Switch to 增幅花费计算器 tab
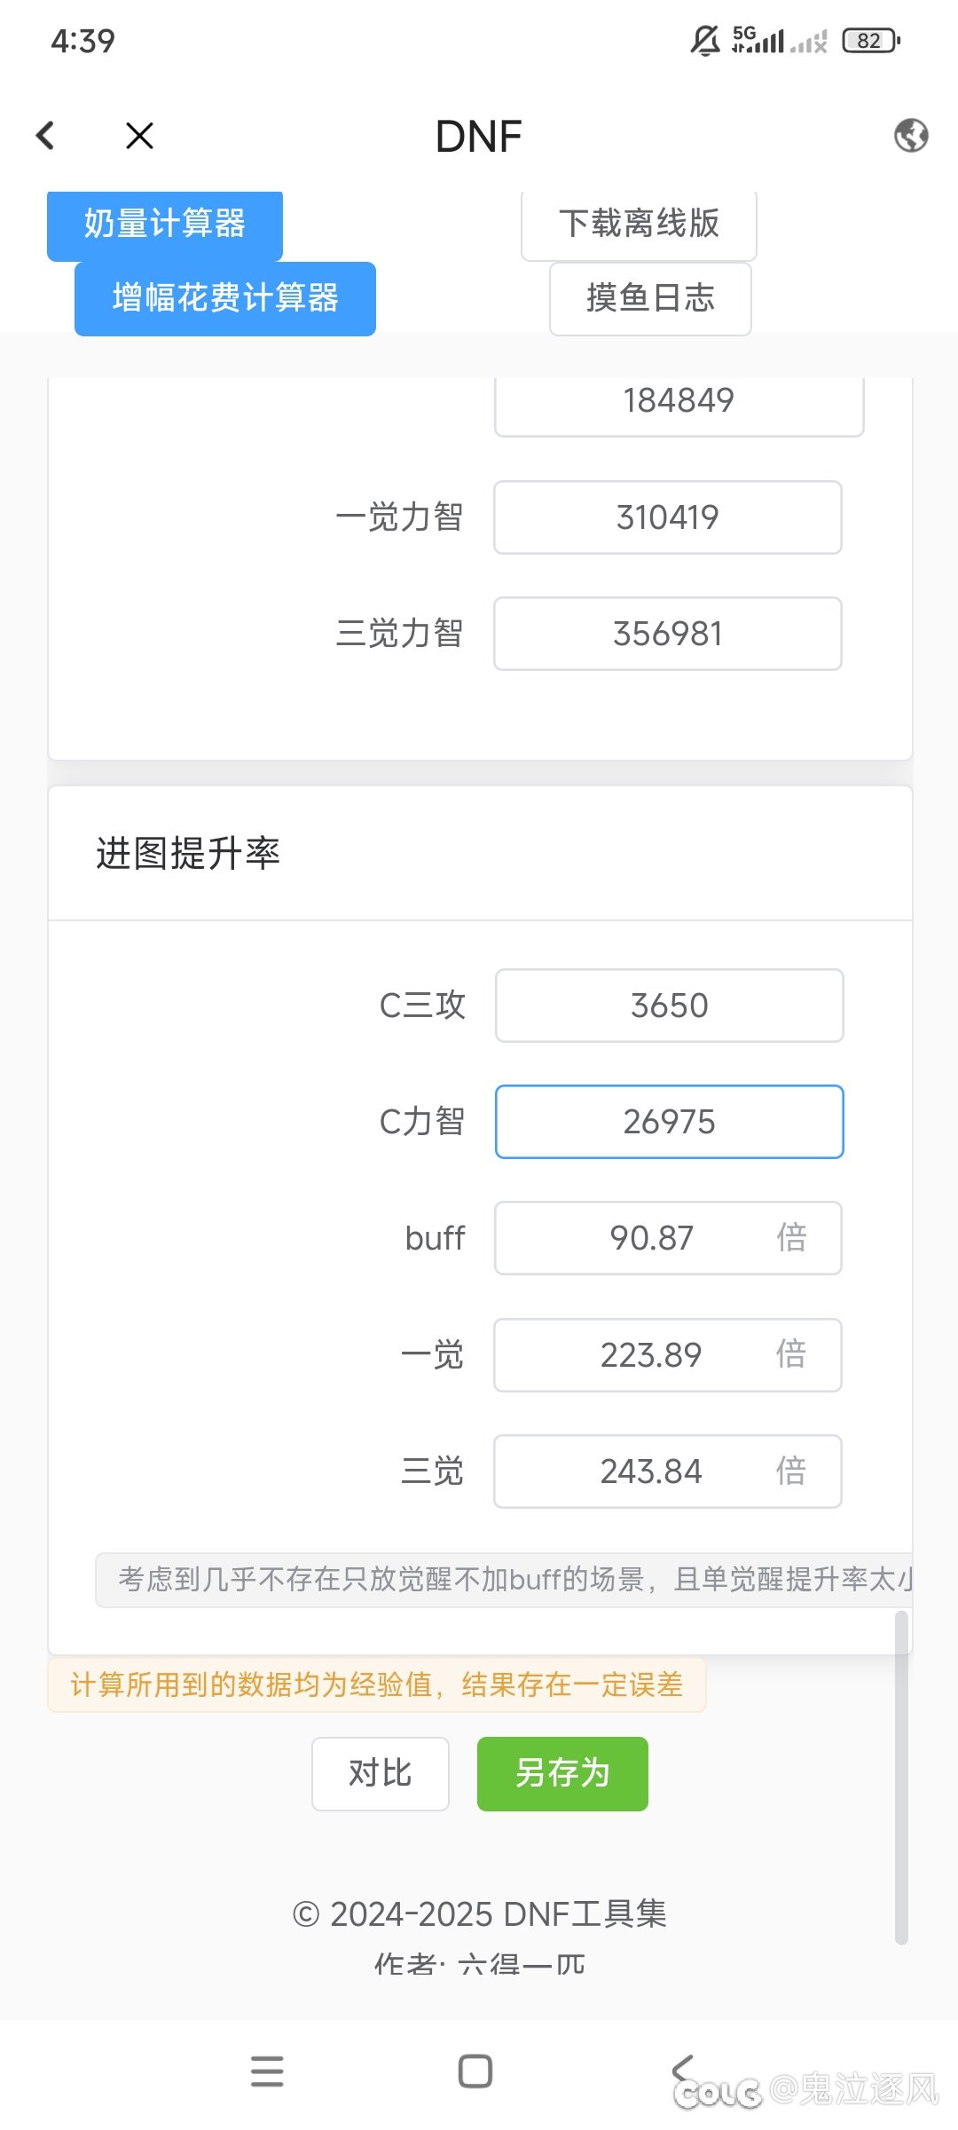958x2130 pixels. (225, 298)
